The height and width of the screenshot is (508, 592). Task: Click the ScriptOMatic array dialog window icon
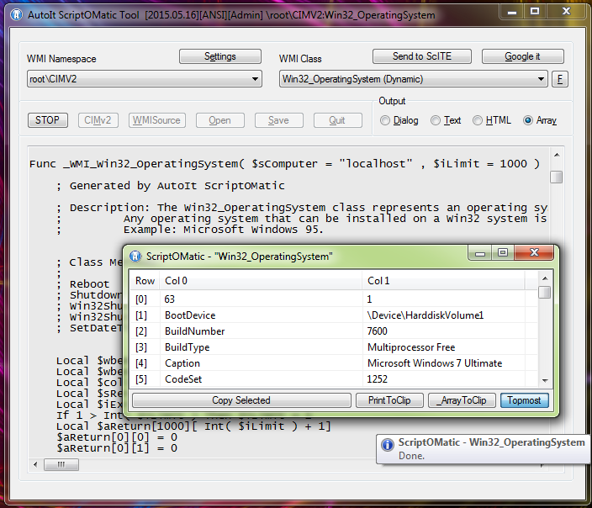(136, 256)
